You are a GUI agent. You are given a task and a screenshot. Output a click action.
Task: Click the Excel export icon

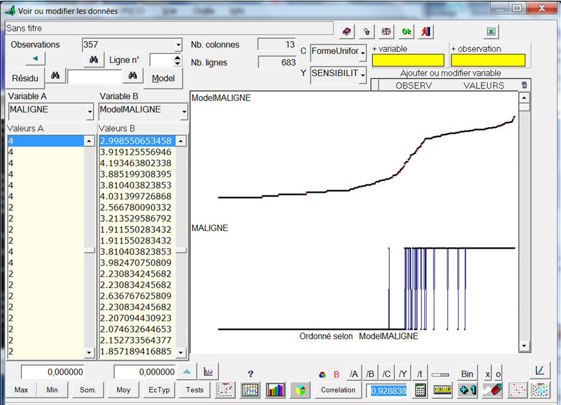tap(491, 31)
